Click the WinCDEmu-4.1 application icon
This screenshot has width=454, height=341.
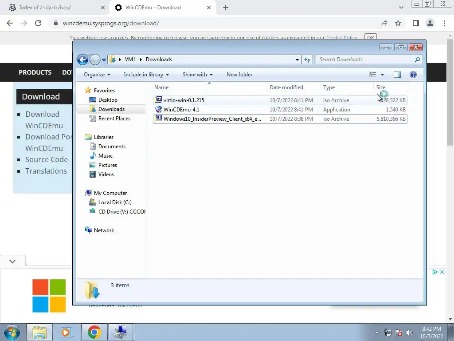click(x=158, y=109)
